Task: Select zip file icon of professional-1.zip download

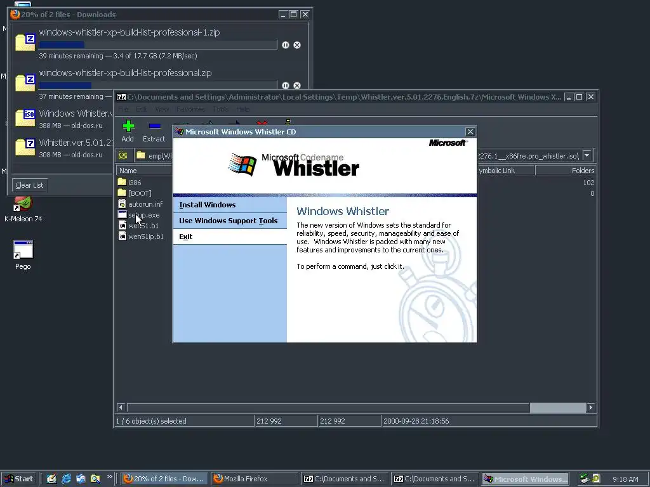Action: [25, 42]
